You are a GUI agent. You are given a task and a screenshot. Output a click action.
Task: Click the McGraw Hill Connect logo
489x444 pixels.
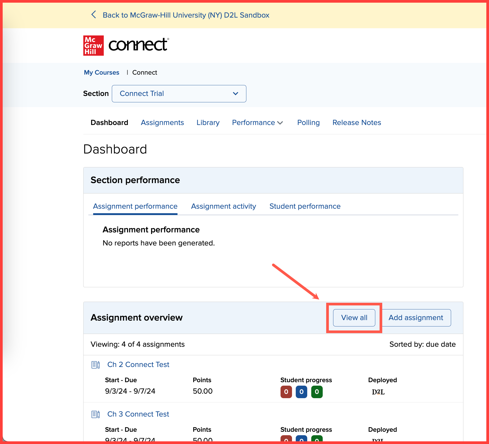tap(126, 45)
